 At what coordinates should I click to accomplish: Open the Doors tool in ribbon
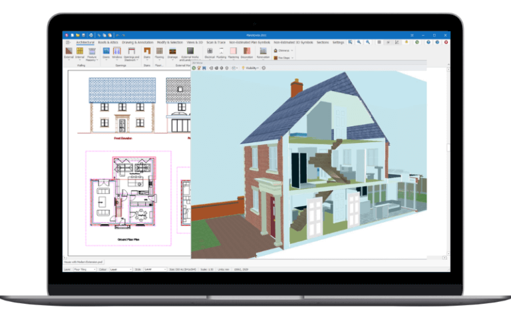[106, 53]
